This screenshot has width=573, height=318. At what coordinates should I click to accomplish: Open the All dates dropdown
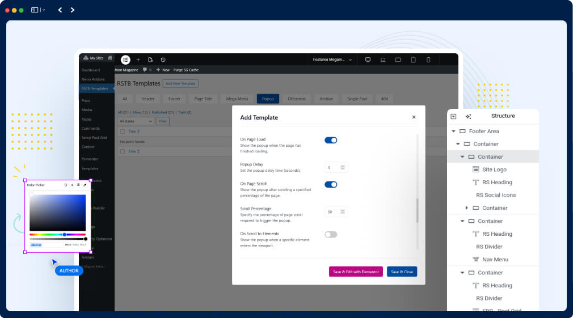tap(136, 121)
